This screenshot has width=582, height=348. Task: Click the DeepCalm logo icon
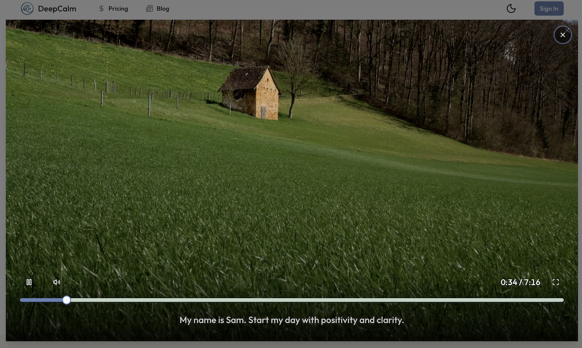click(27, 8)
